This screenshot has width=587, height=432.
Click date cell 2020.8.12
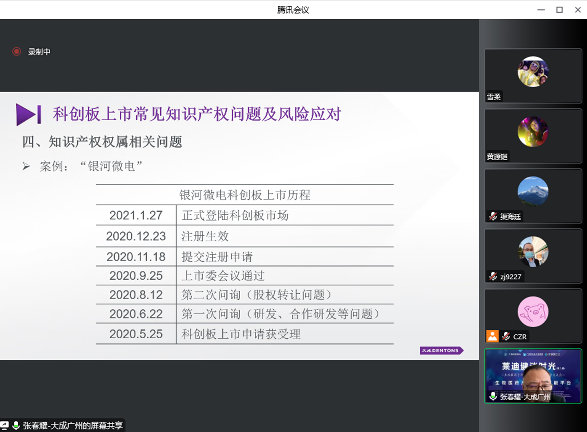coord(136,295)
